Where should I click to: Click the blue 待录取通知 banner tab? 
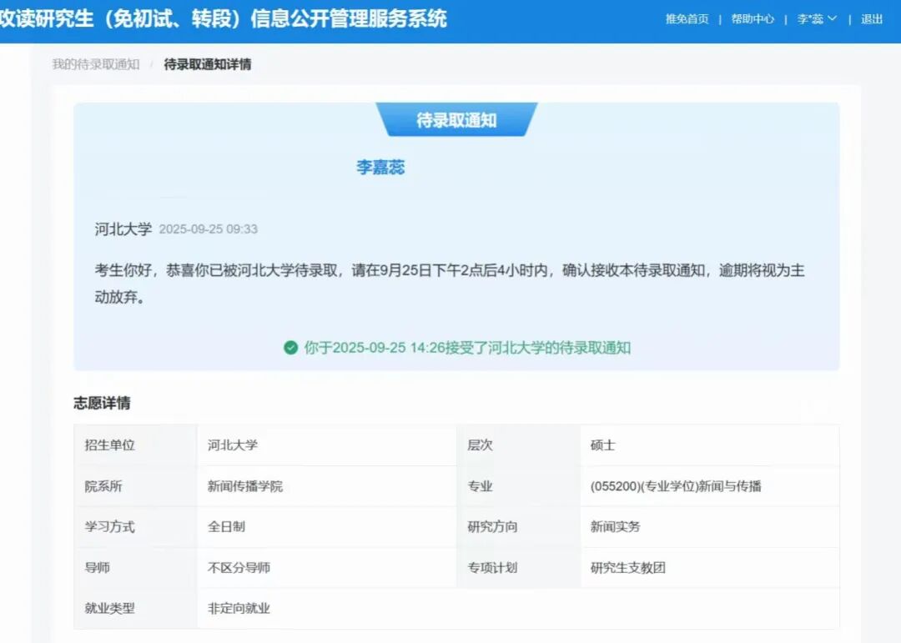point(456,120)
